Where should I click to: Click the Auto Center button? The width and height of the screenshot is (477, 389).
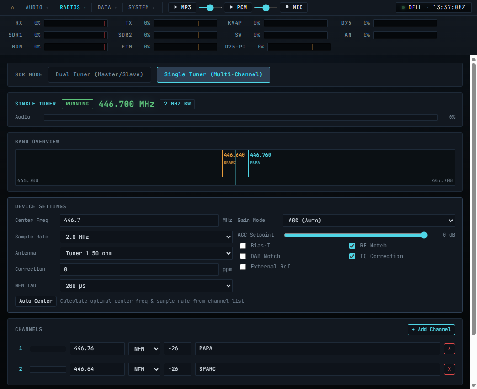[x=36, y=301]
